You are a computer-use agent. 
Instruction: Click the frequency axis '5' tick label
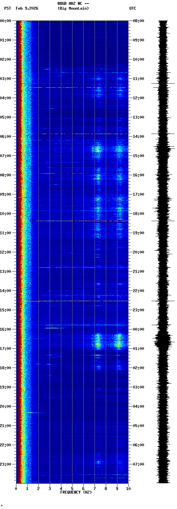pos(72,489)
